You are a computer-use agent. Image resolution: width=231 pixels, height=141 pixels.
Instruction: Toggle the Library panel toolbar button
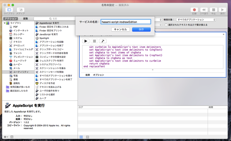tap(9, 10)
